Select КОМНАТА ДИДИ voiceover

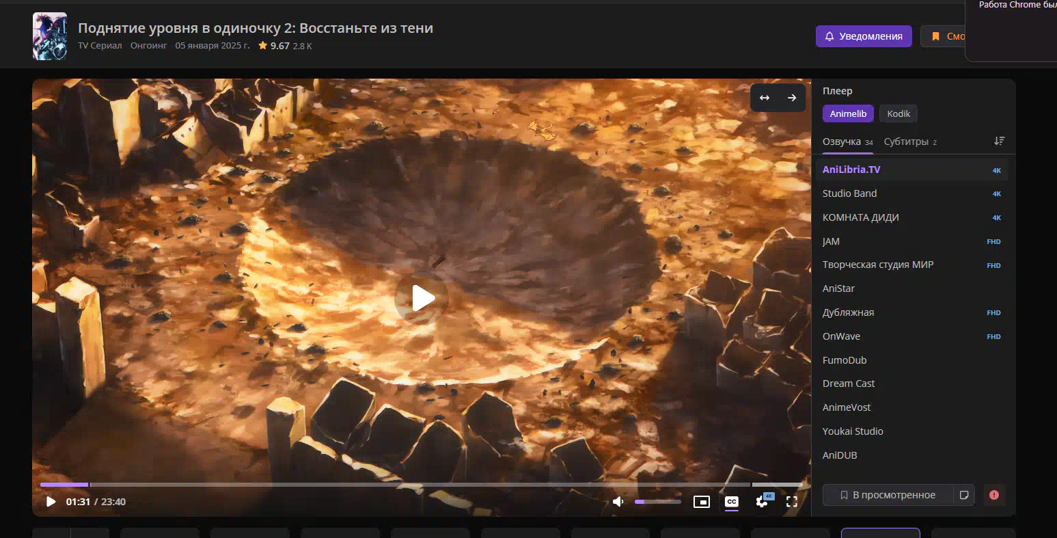click(x=911, y=217)
